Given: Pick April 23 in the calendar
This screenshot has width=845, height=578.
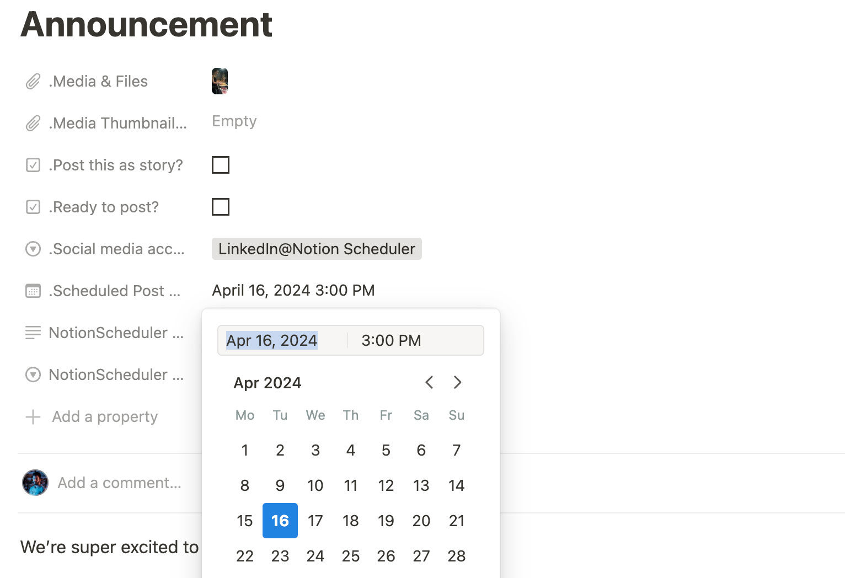Looking at the screenshot, I should click(x=280, y=556).
